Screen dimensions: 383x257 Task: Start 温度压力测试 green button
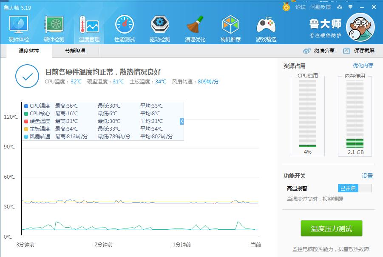(332, 228)
